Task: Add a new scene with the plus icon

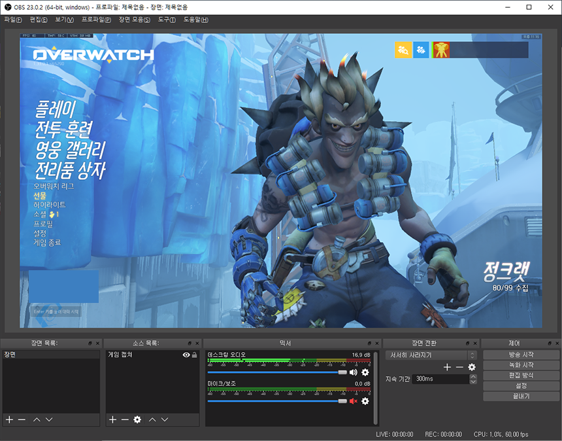Action: point(9,419)
